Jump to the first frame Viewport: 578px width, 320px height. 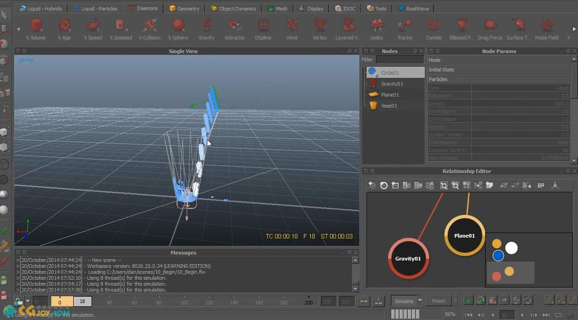click(469, 315)
